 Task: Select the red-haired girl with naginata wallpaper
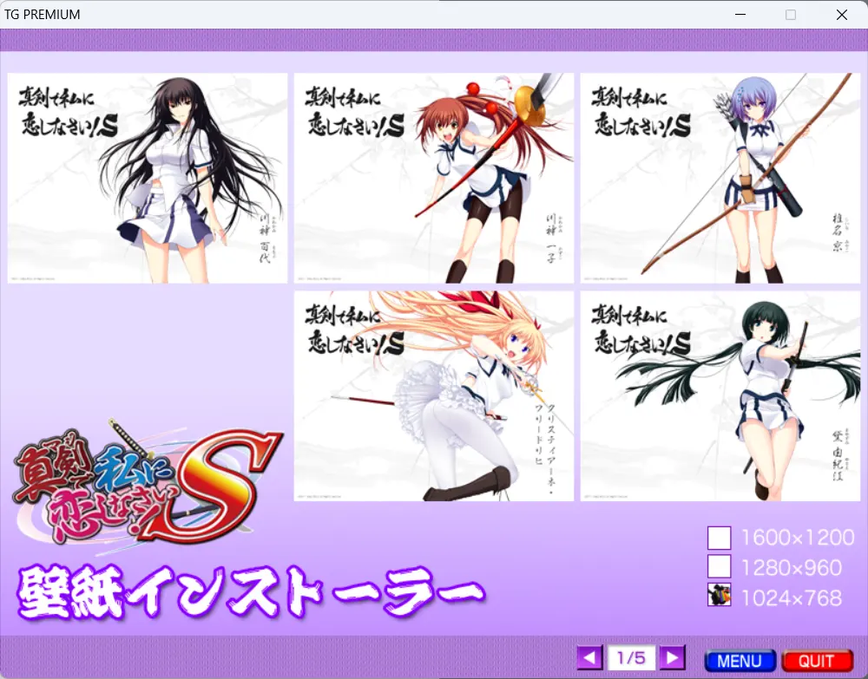coord(433,178)
